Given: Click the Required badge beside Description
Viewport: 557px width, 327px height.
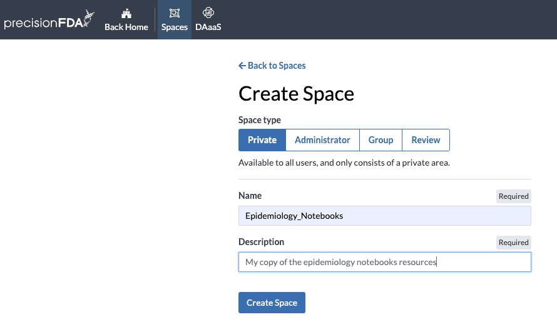Looking at the screenshot, I should tap(513, 243).
